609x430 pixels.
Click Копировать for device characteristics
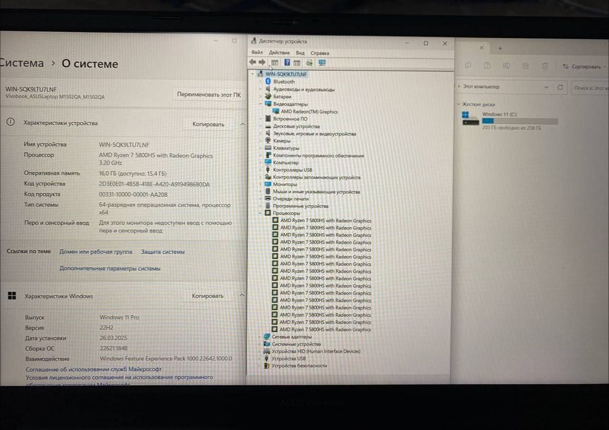208,124
